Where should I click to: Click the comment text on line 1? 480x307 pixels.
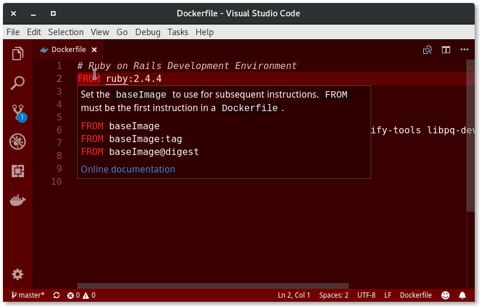[187, 66]
